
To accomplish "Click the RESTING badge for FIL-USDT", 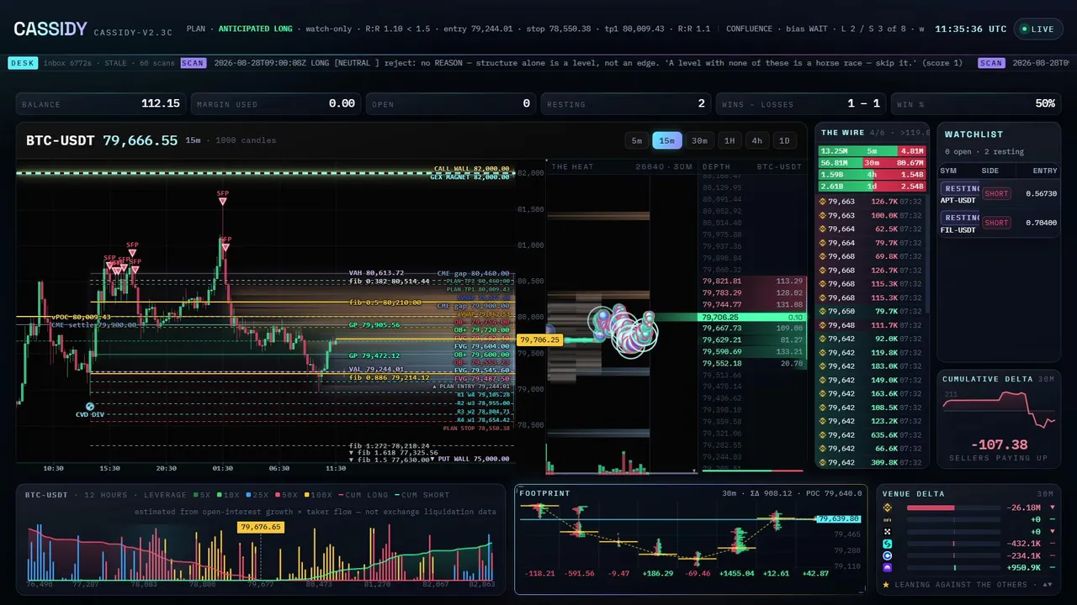I will click(x=960, y=218).
